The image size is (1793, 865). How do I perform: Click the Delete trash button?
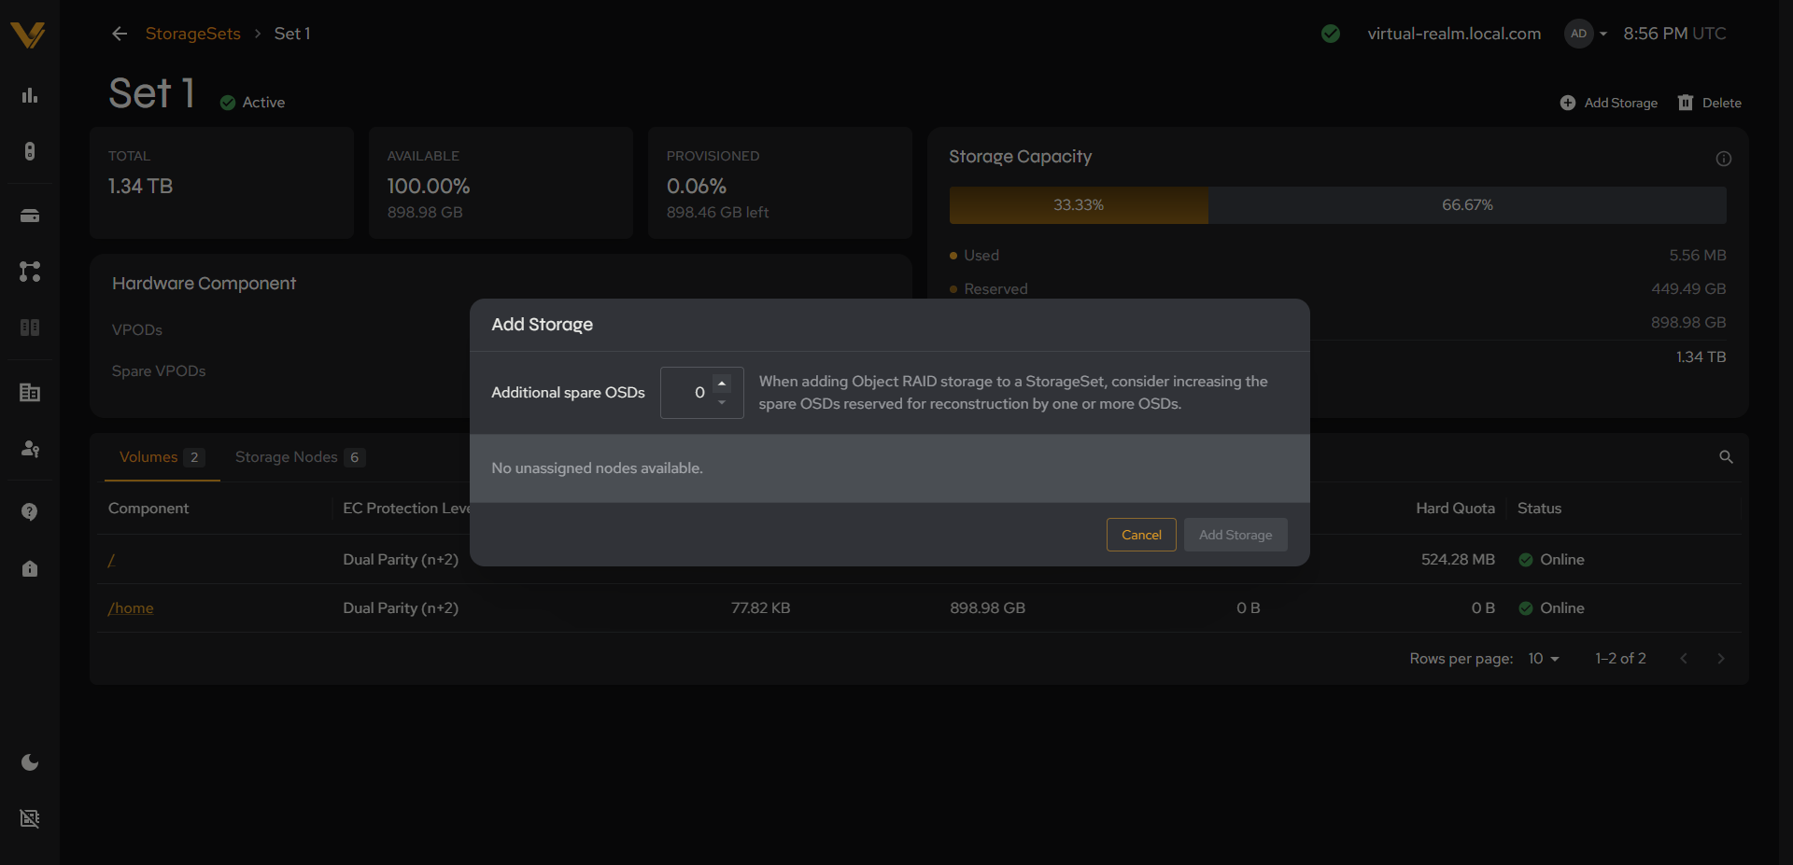tap(1709, 103)
